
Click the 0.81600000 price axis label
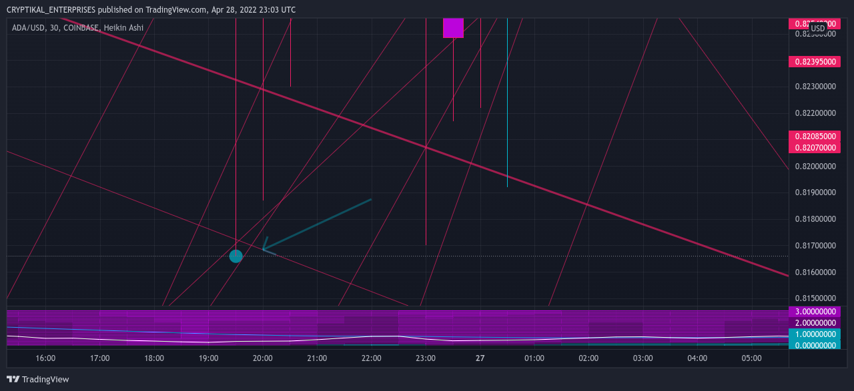pyautogui.click(x=815, y=272)
